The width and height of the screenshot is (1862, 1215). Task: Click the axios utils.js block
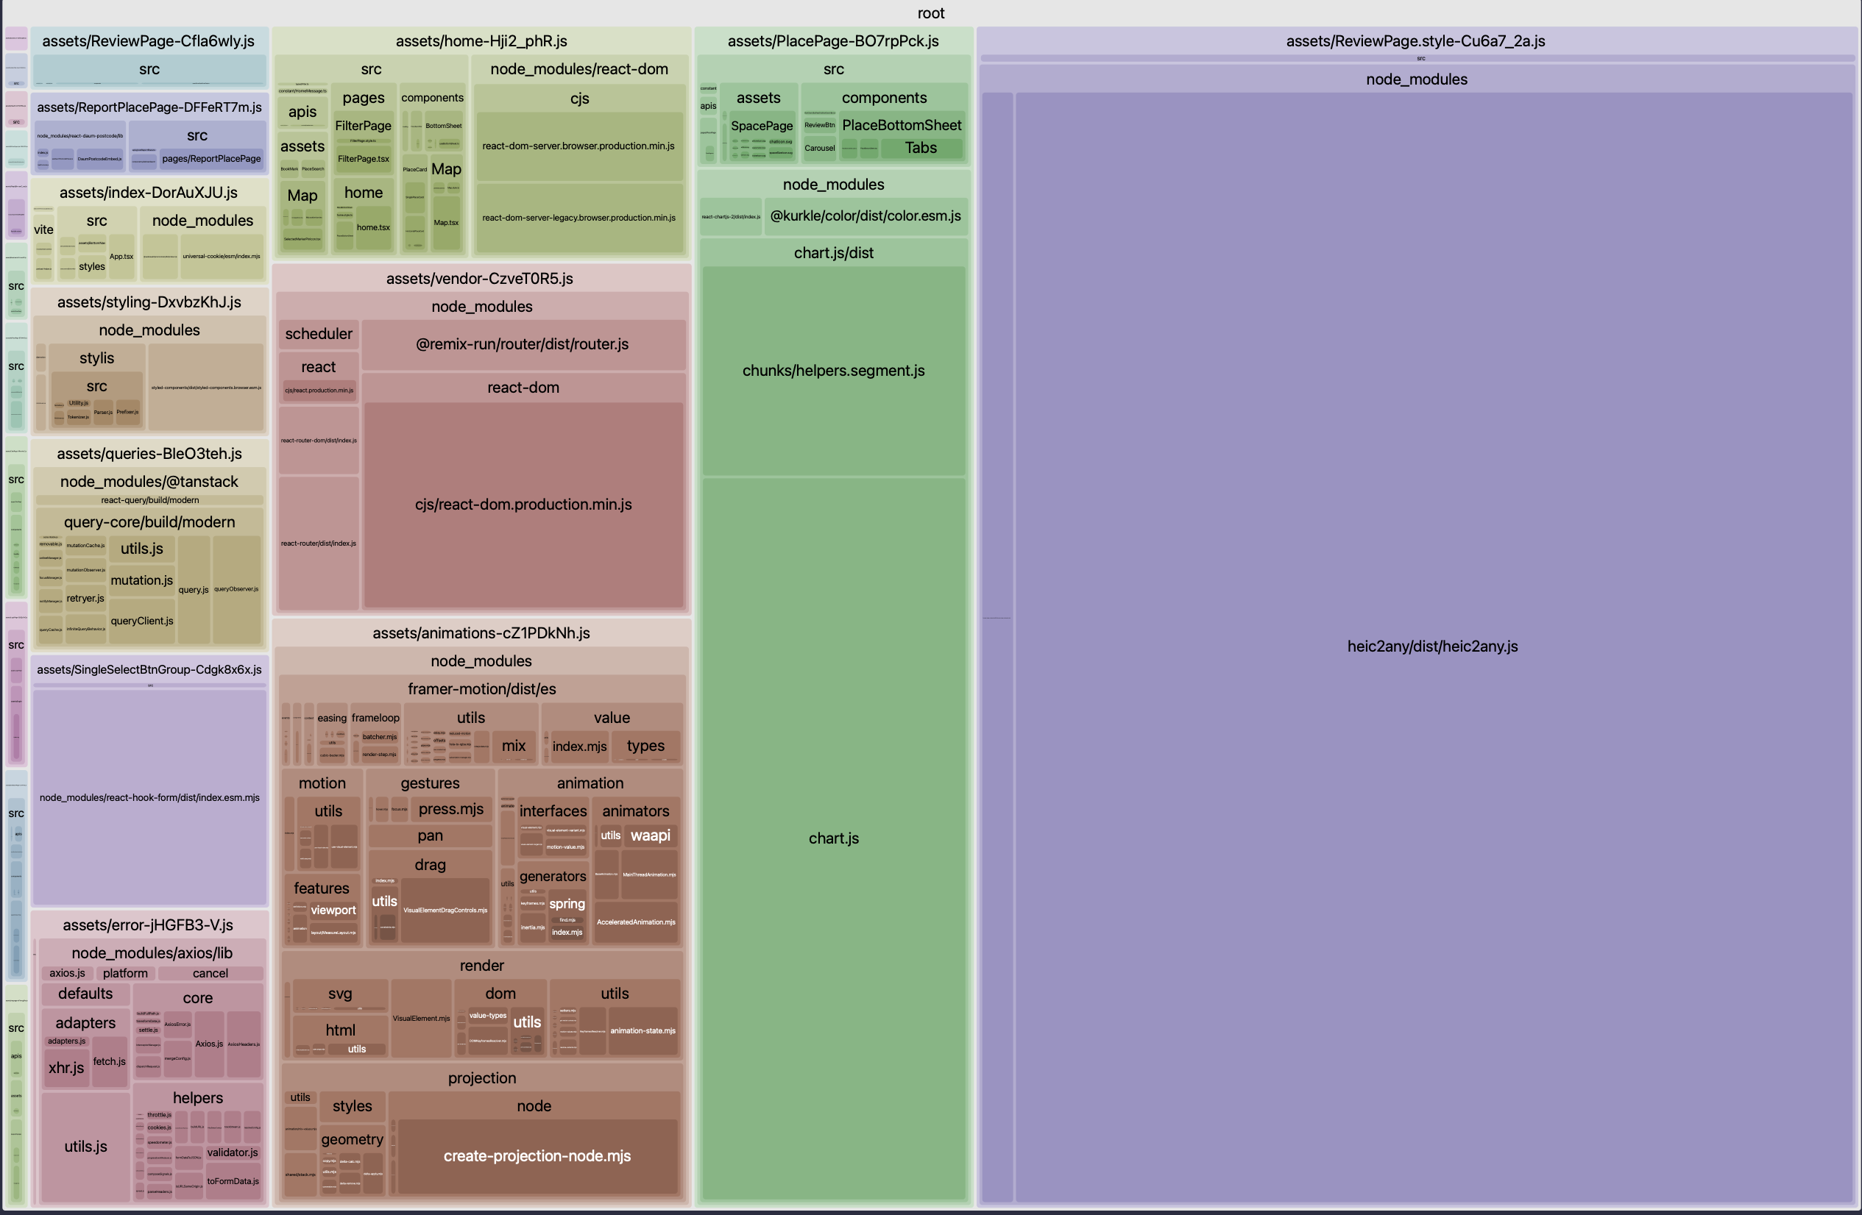pos(85,1146)
